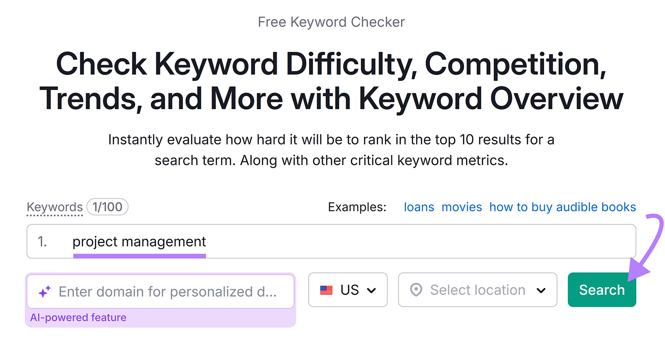Click row number 1 beside the keyword

[42, 241]
